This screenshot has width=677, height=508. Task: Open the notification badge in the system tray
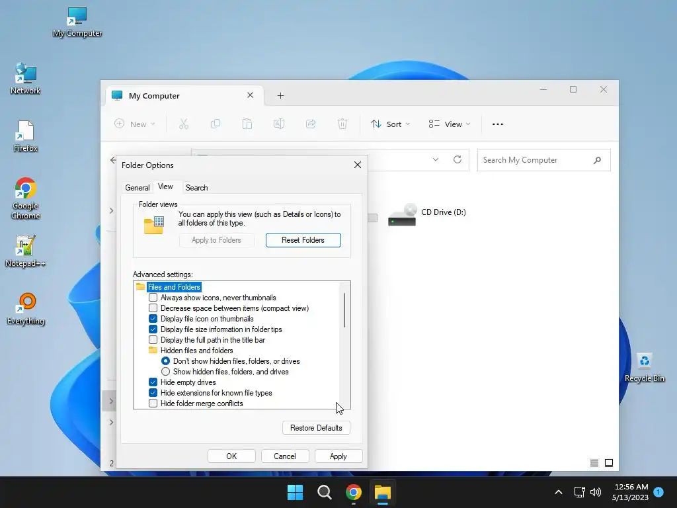click(658, 492)
